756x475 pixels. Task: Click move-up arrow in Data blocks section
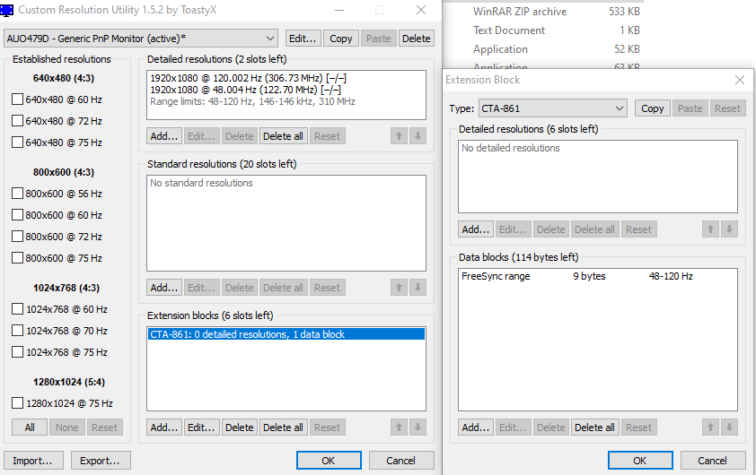711,427
